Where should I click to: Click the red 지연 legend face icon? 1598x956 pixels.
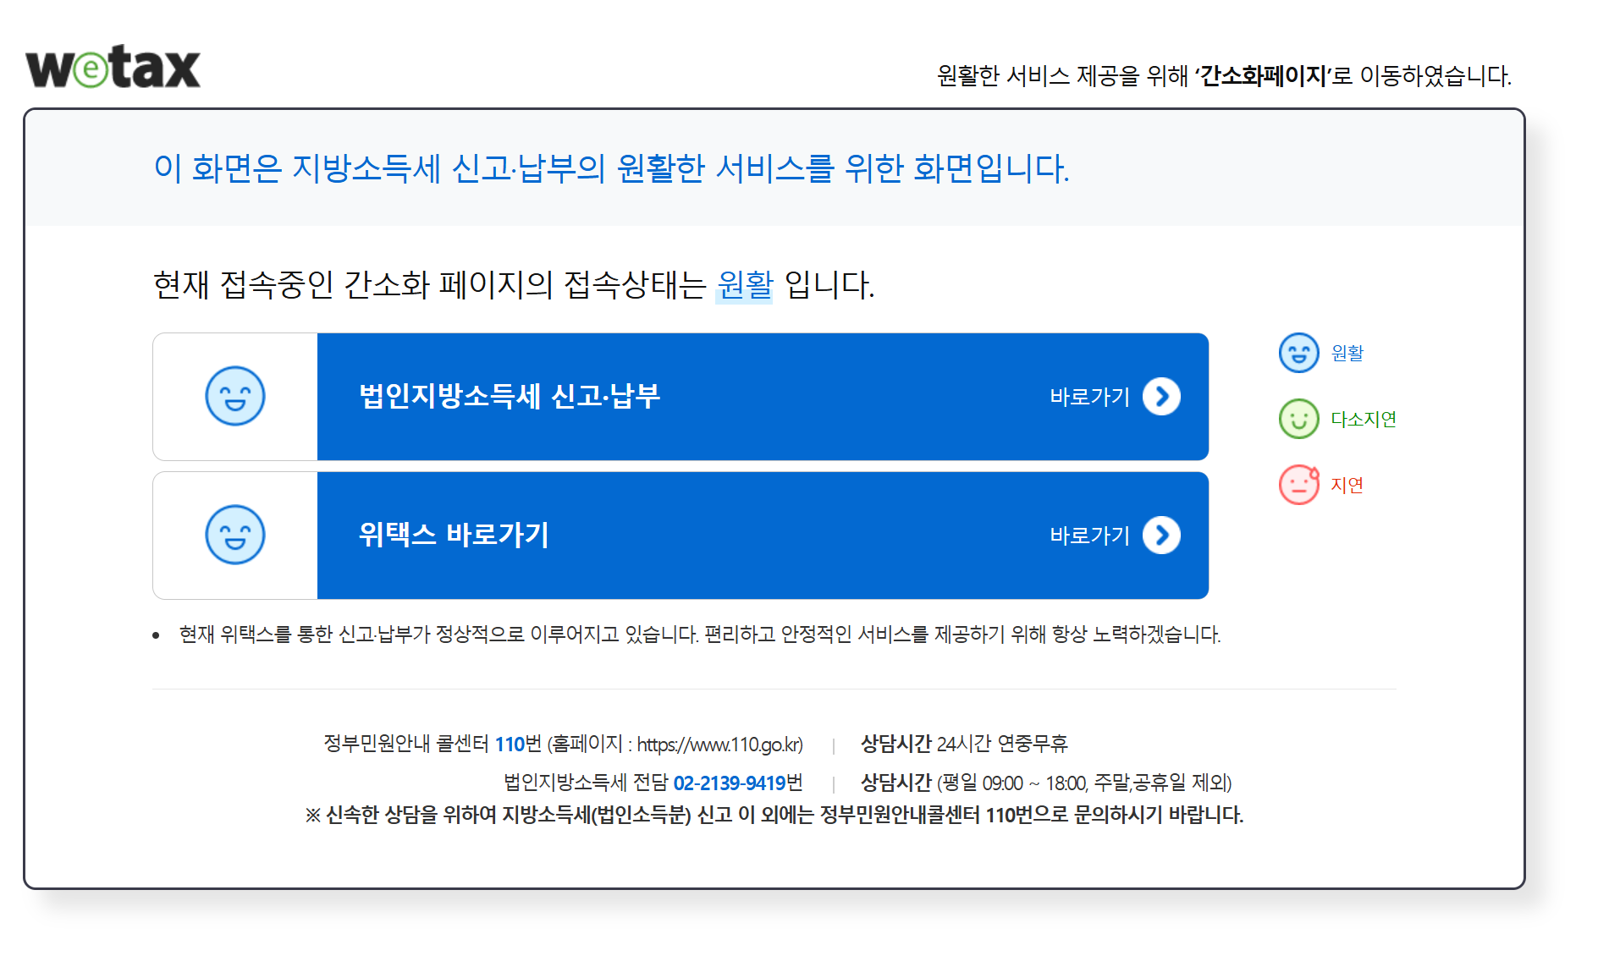pos(1298,485)
